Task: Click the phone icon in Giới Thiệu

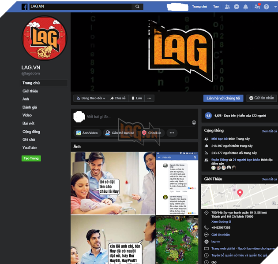Action: click(206, 227)
